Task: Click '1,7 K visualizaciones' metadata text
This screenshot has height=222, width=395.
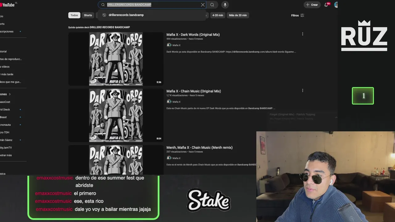Action: (177, 95)
